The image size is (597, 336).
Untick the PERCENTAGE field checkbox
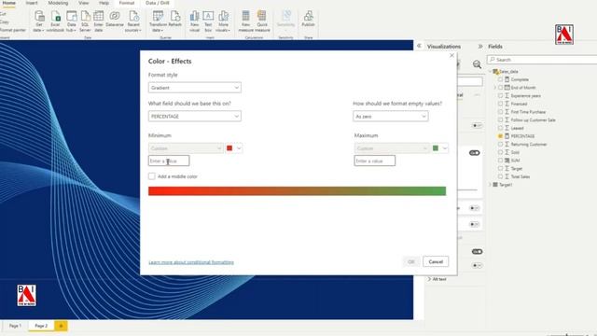tap(500, 136)
